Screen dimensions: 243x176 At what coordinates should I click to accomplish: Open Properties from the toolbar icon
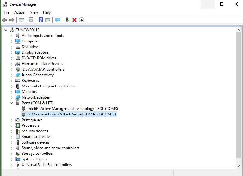click(31, 20)
